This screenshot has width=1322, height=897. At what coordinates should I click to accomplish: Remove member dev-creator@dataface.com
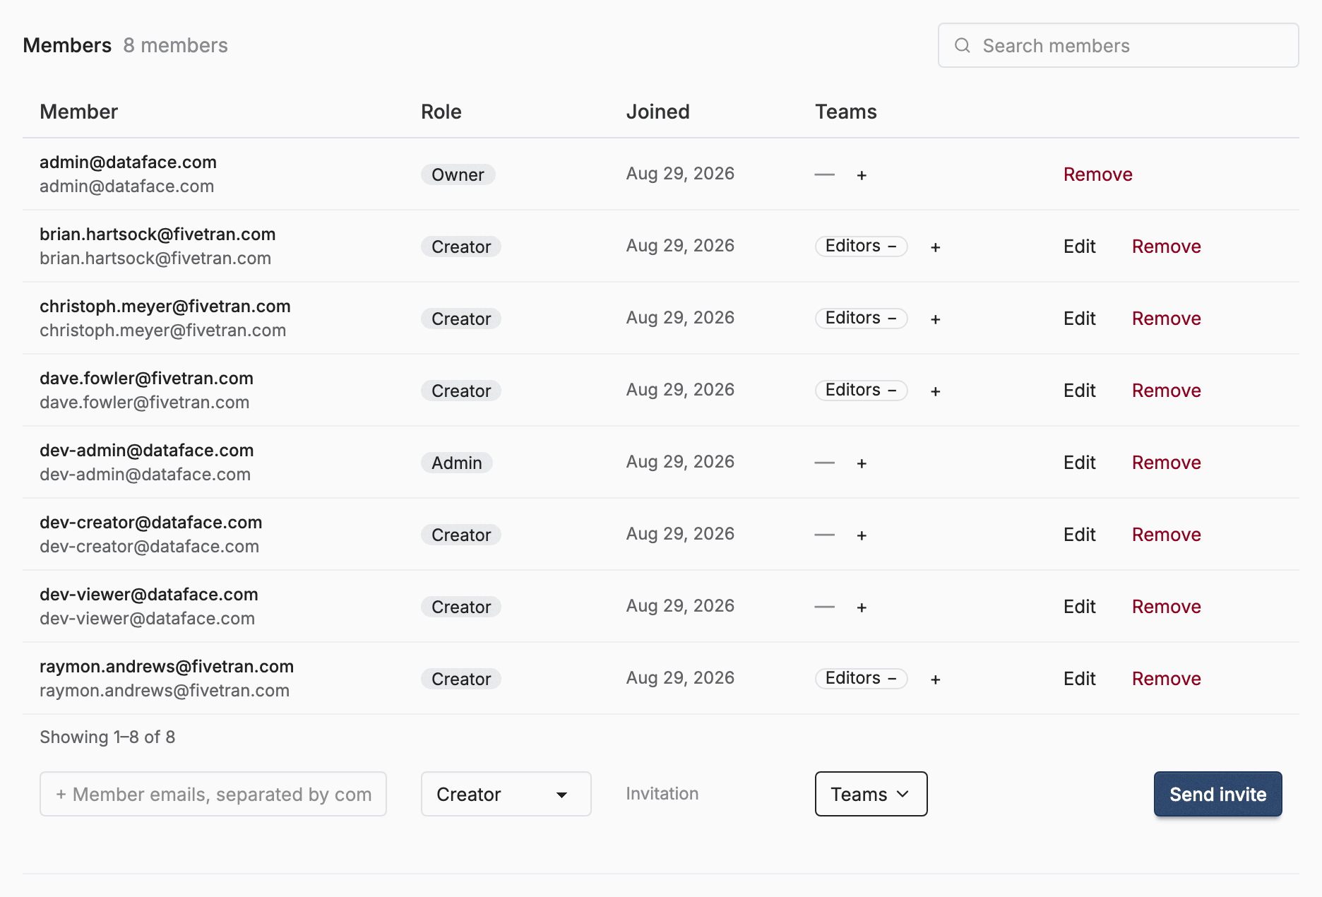coord(1166,535)
